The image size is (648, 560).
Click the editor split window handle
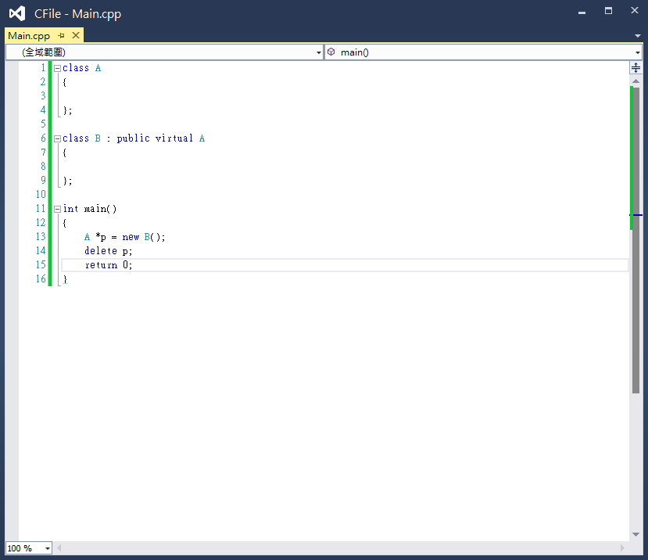point(635,67)
